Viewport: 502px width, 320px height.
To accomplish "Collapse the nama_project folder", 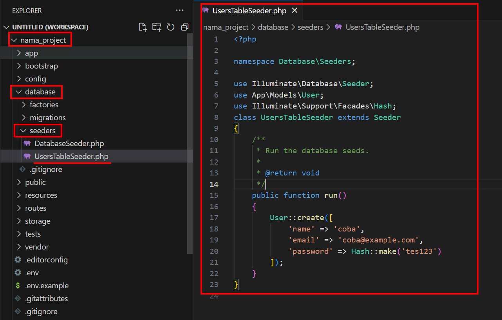I will (14, 40).
